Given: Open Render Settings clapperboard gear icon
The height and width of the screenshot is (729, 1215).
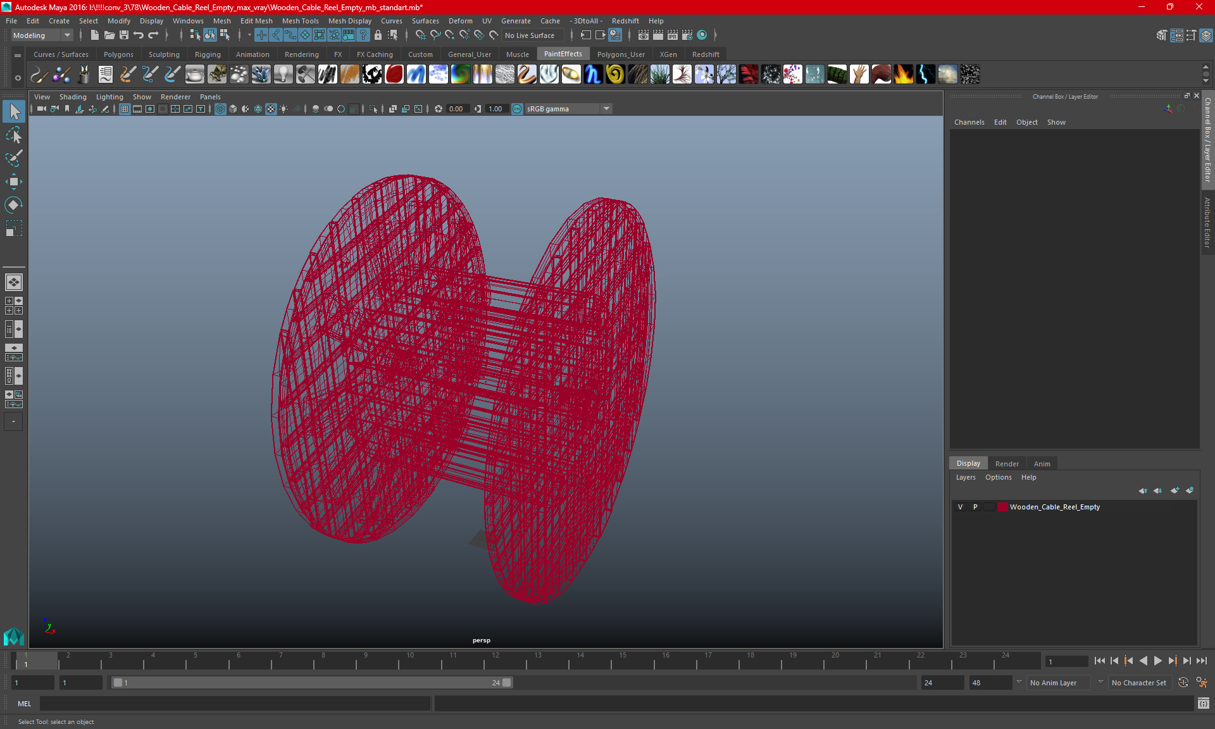Looking at the screenshot, I should point(687,35).
